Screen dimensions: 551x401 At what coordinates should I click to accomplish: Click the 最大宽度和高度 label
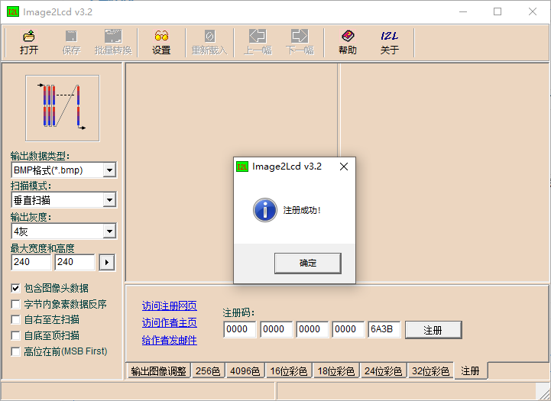(43, 248)
